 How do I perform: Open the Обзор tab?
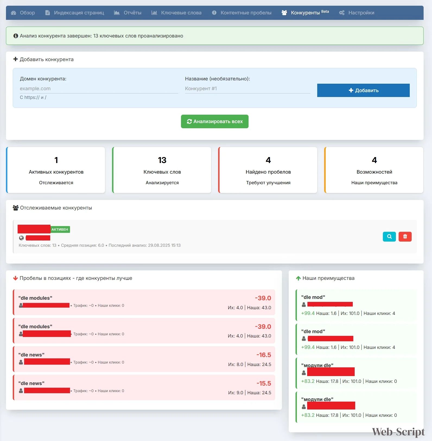click(x=23, y=13)
